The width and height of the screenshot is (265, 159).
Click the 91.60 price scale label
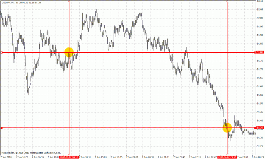pos(260,86)
